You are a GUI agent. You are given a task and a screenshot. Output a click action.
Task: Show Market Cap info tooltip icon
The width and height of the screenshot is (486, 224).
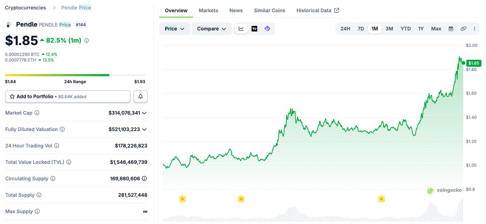click(x=37, y=113)
